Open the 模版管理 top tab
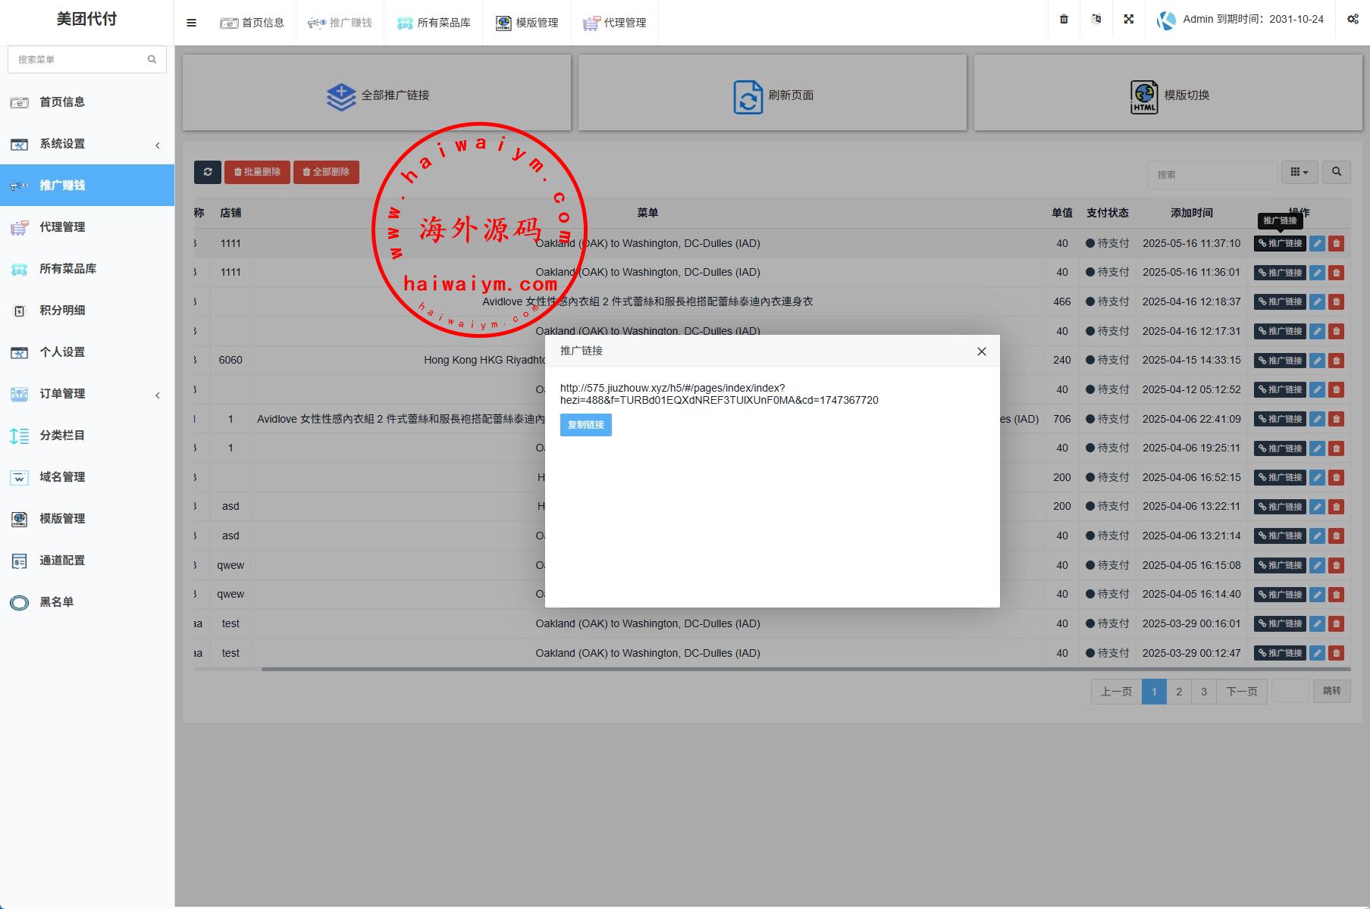 527,23
